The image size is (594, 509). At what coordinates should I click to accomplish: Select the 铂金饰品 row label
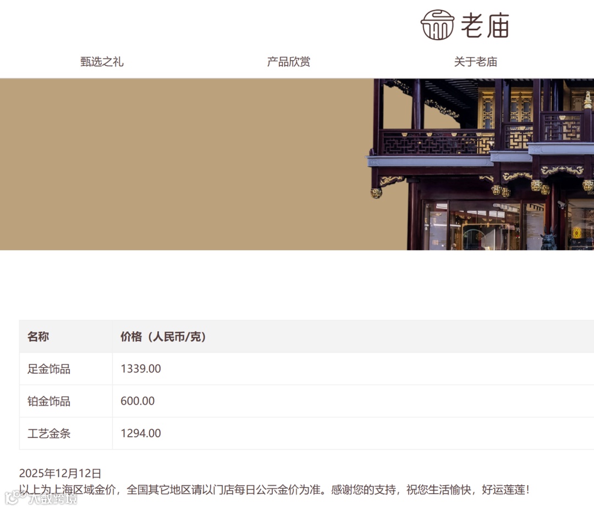point(49,401)
